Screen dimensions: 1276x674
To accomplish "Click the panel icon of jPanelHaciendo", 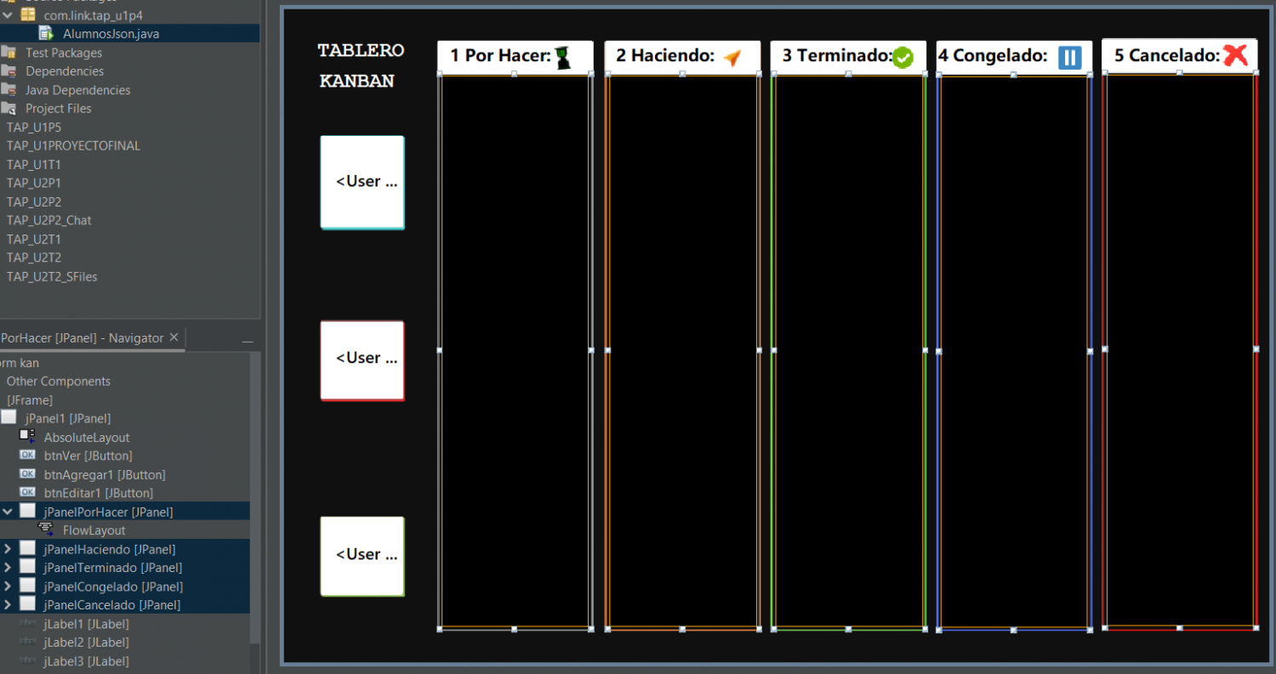I will [x=27, y=549].
